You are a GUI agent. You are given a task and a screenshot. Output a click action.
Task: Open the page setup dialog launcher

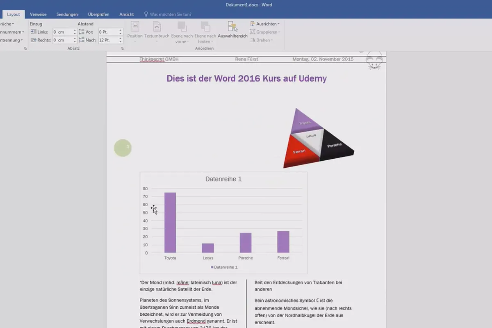click(x=25, y=49)
